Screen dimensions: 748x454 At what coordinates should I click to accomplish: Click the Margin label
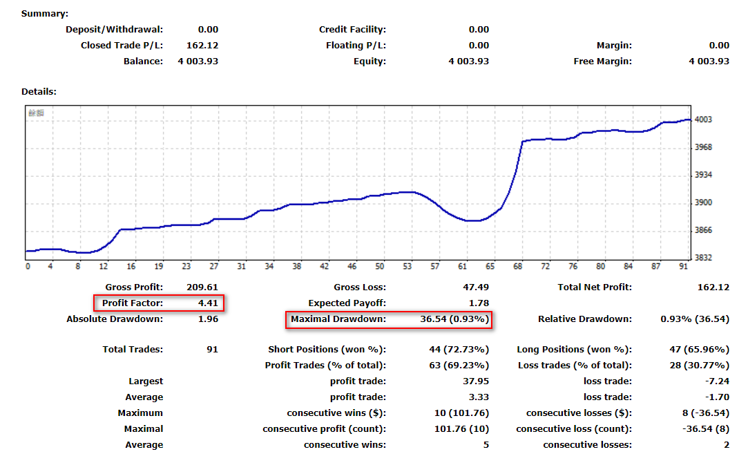614,46
